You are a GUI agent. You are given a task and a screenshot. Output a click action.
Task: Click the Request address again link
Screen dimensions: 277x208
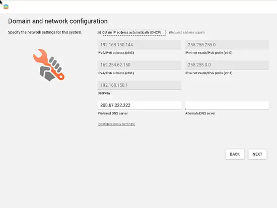(x=187, y=33)
